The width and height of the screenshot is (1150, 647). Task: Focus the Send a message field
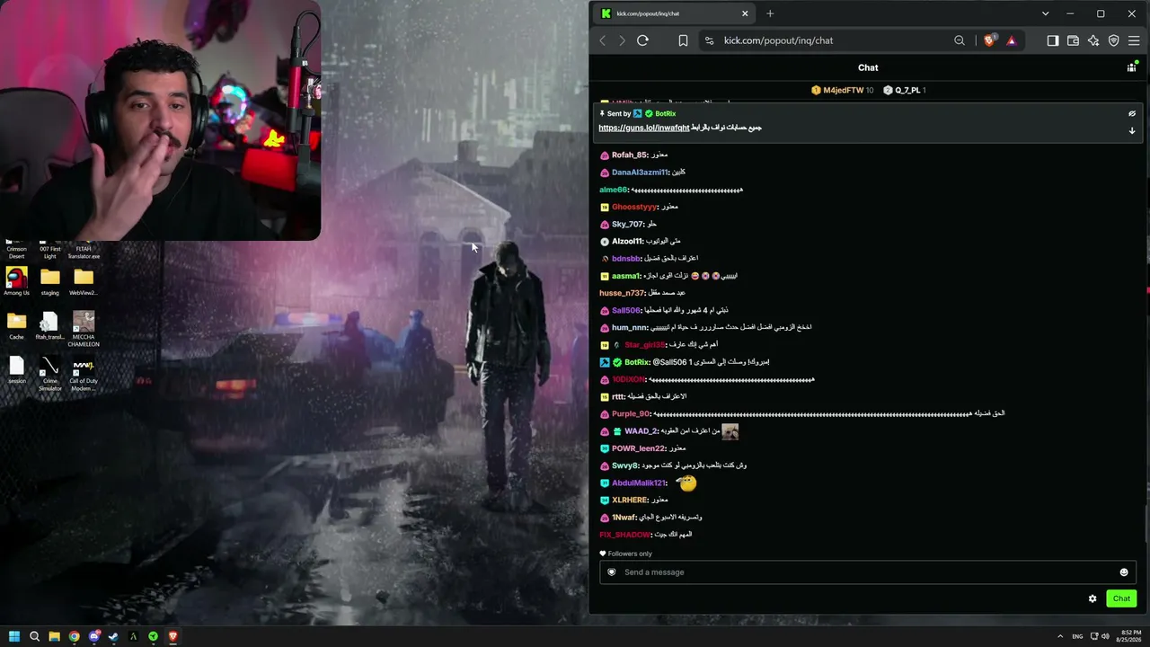point(867,572)
